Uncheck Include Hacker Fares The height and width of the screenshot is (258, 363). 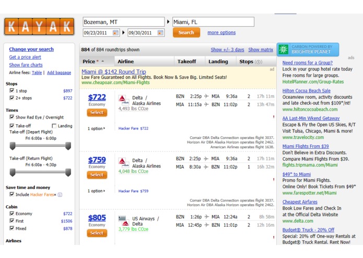coord(12,194)
